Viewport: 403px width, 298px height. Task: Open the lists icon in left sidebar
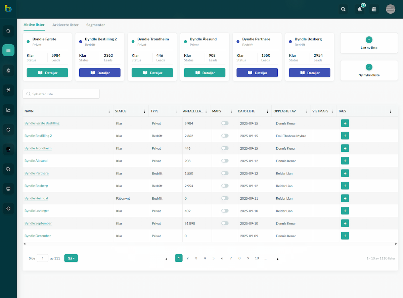(8, 50)
